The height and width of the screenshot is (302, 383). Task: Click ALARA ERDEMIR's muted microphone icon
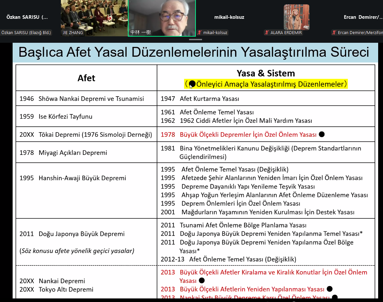click(x=267, y=33)
